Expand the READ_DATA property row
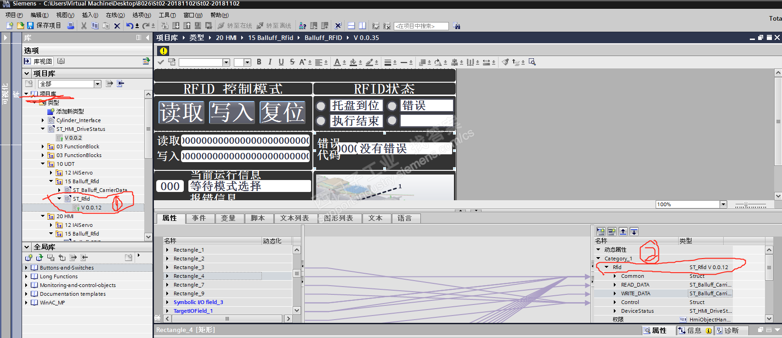Screen dimensions: 782x338 pyautogui.click(x=615, y=285)
